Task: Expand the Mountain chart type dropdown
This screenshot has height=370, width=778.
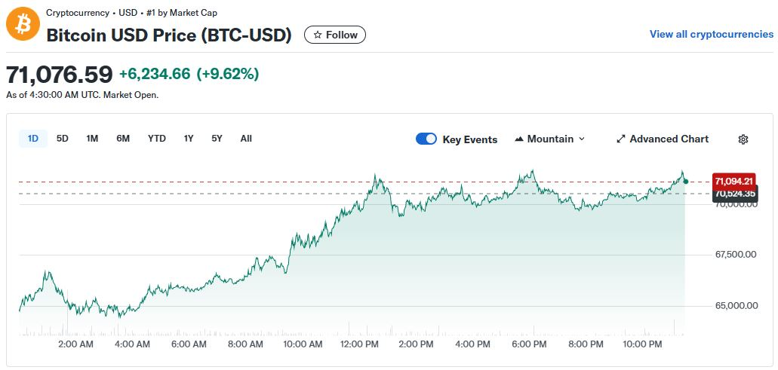Action: tap(549, 139)
